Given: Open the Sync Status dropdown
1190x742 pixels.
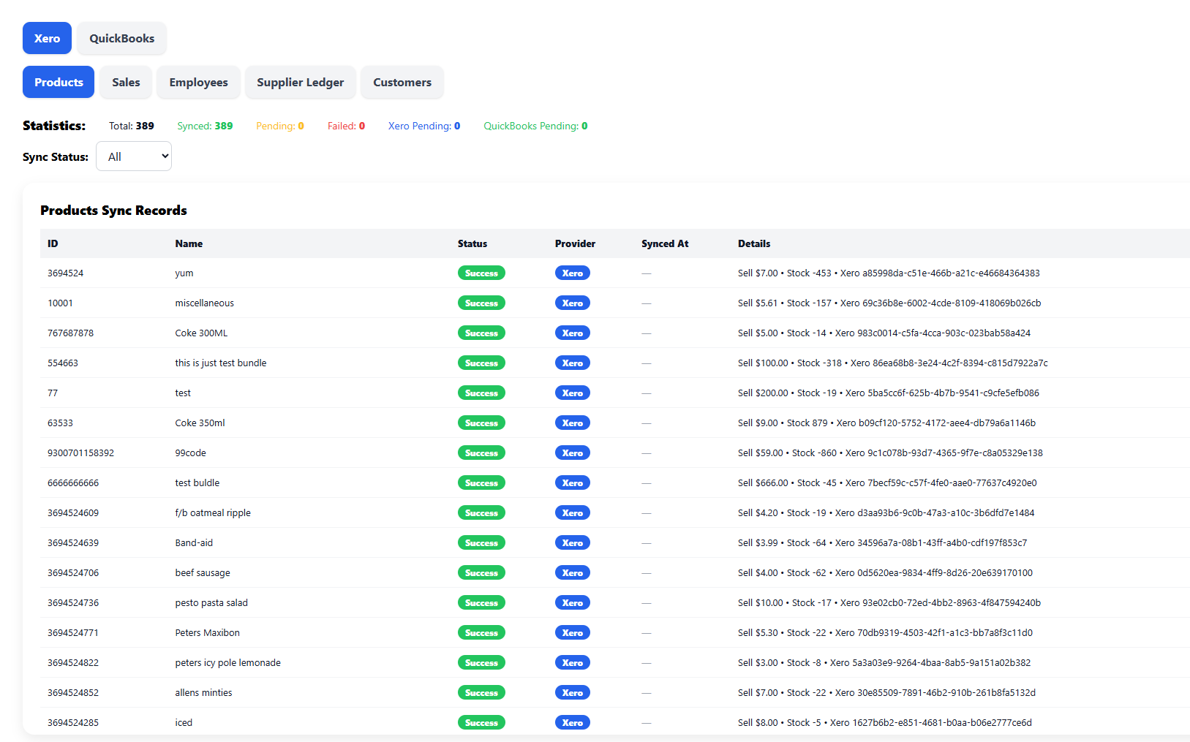Looking at the screenshot, I should 134,156.
